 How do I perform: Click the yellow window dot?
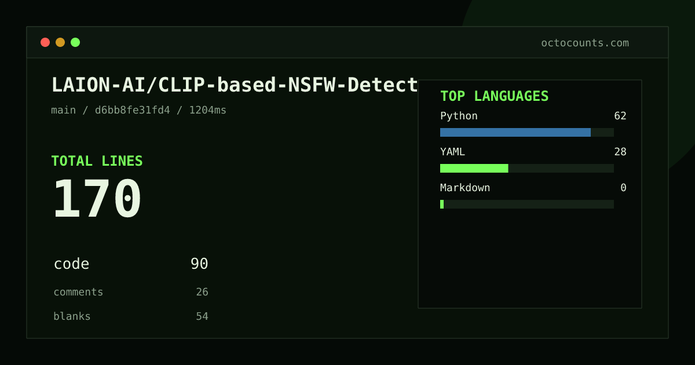[60, 42]
